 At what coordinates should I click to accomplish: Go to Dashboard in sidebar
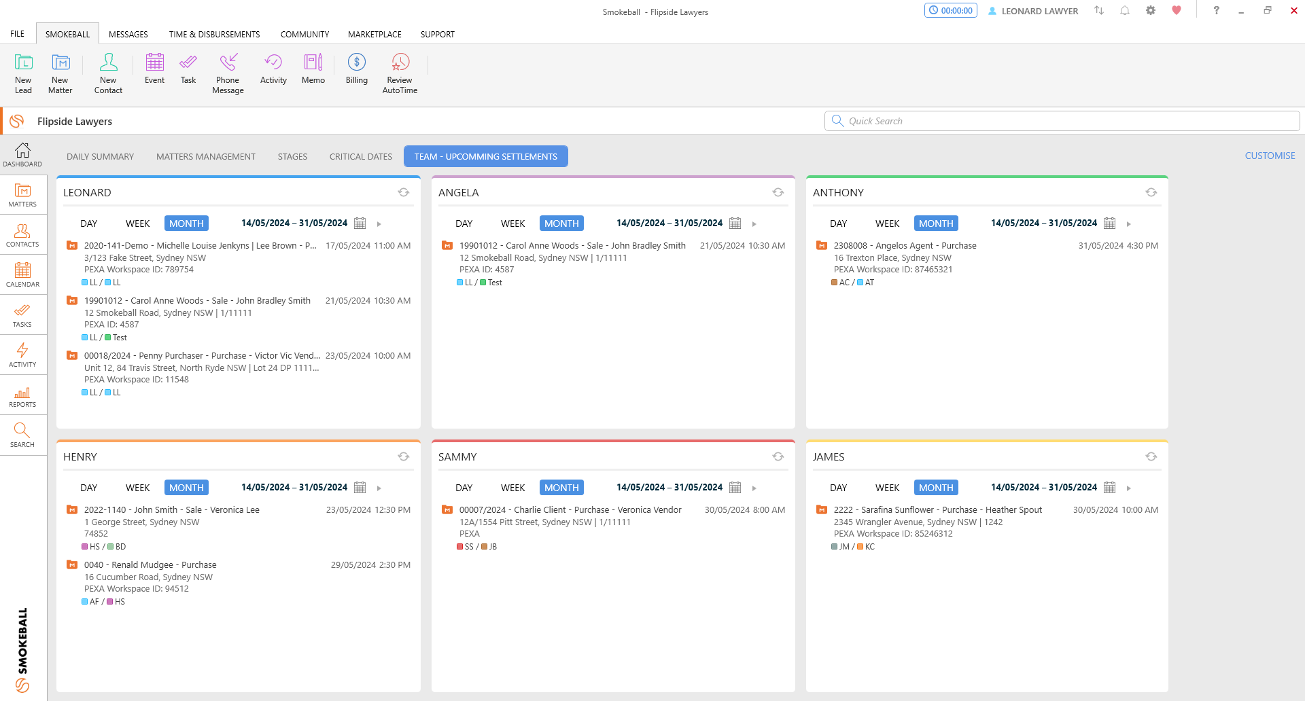click(x=22, y=155)
